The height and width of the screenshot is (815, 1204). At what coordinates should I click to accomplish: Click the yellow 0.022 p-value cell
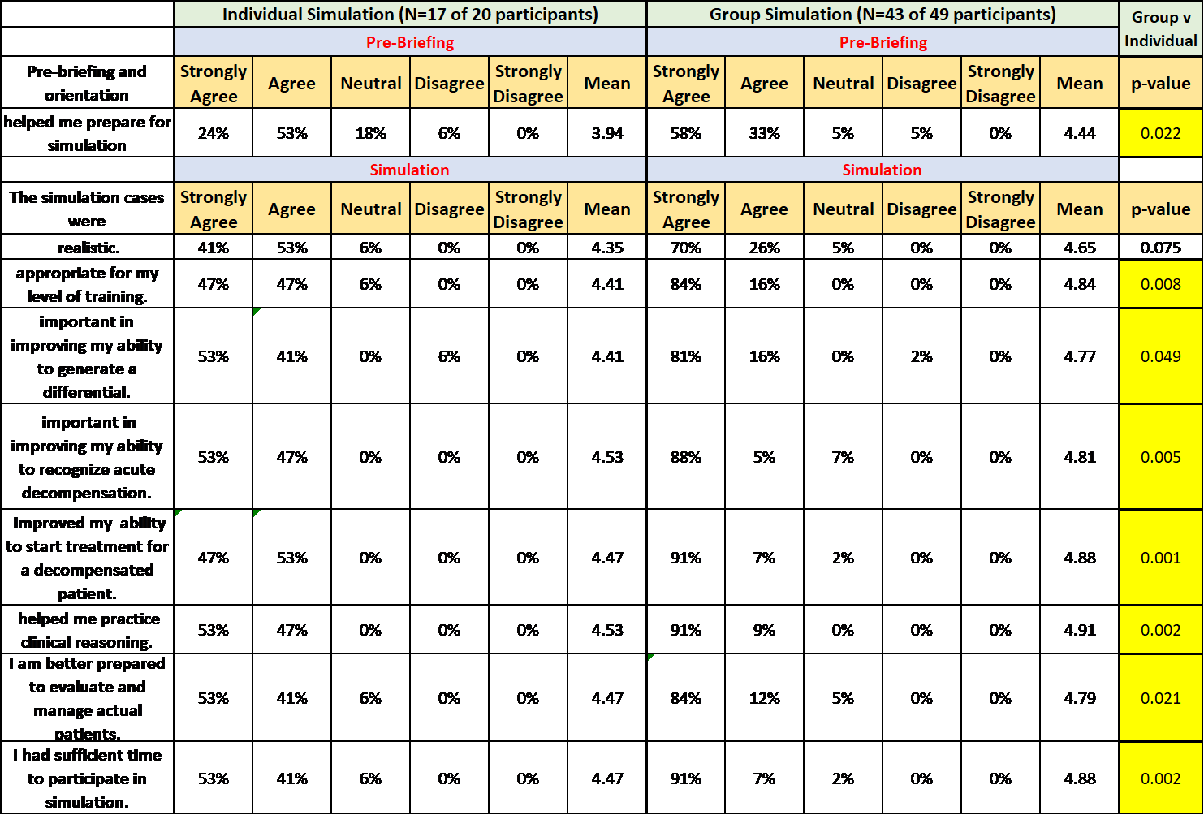1160,133
